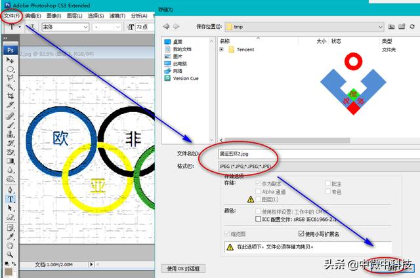
Task: Select the Elliptical Marquee tool
Action: pos(10,69)
